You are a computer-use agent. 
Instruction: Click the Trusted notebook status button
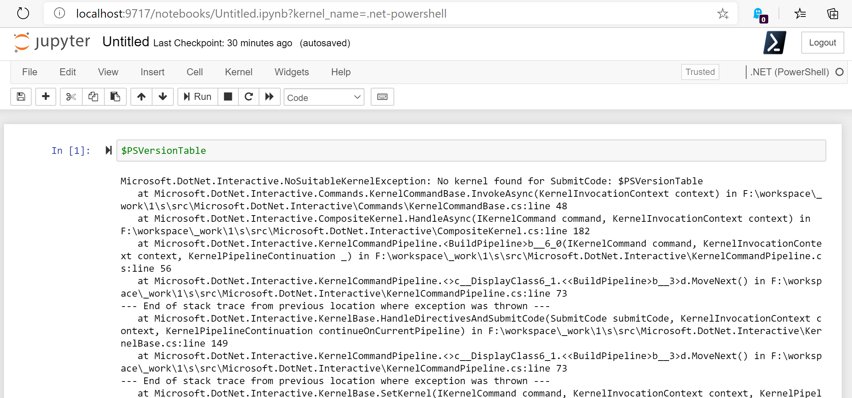700,72
